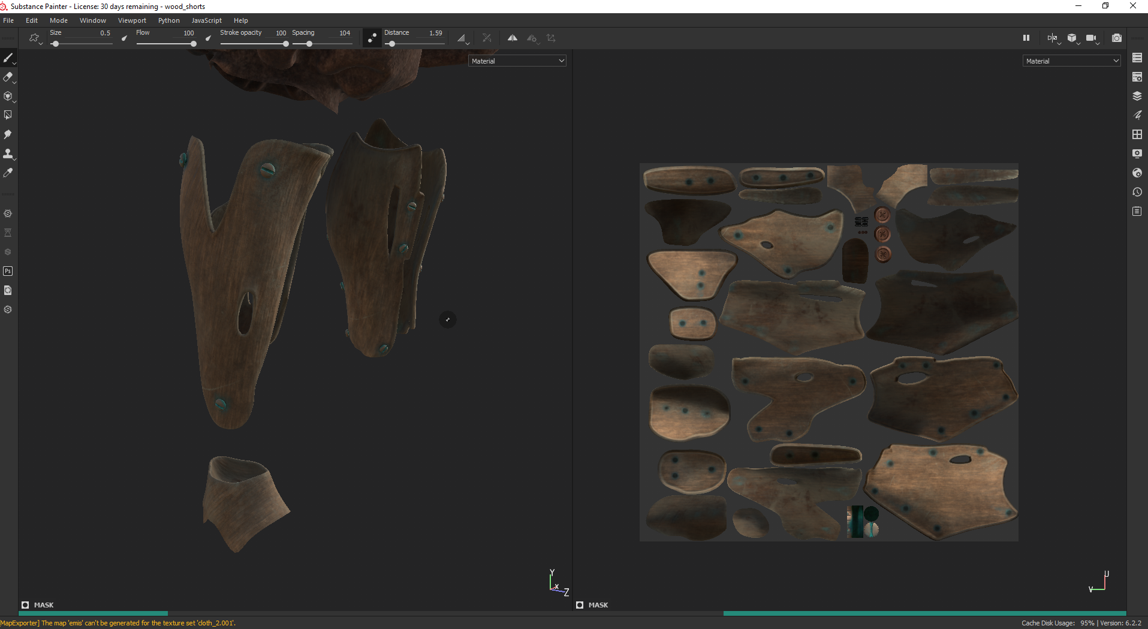Click the Size slider handle
This screenshot has height=629, width=1148.
coord(55,44)
